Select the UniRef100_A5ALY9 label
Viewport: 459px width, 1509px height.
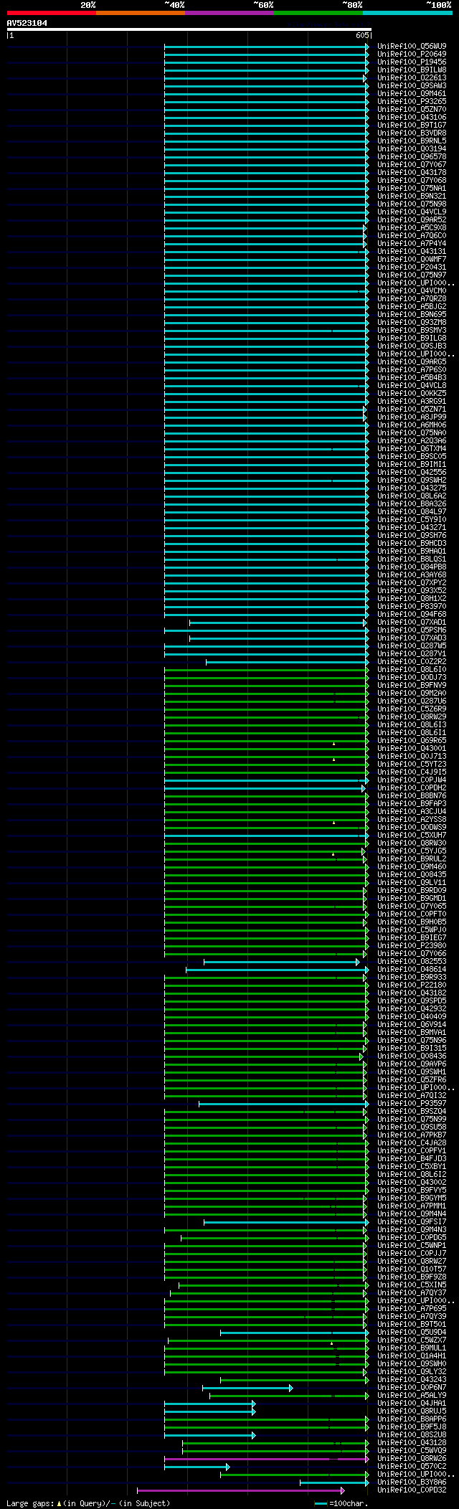412,1396
